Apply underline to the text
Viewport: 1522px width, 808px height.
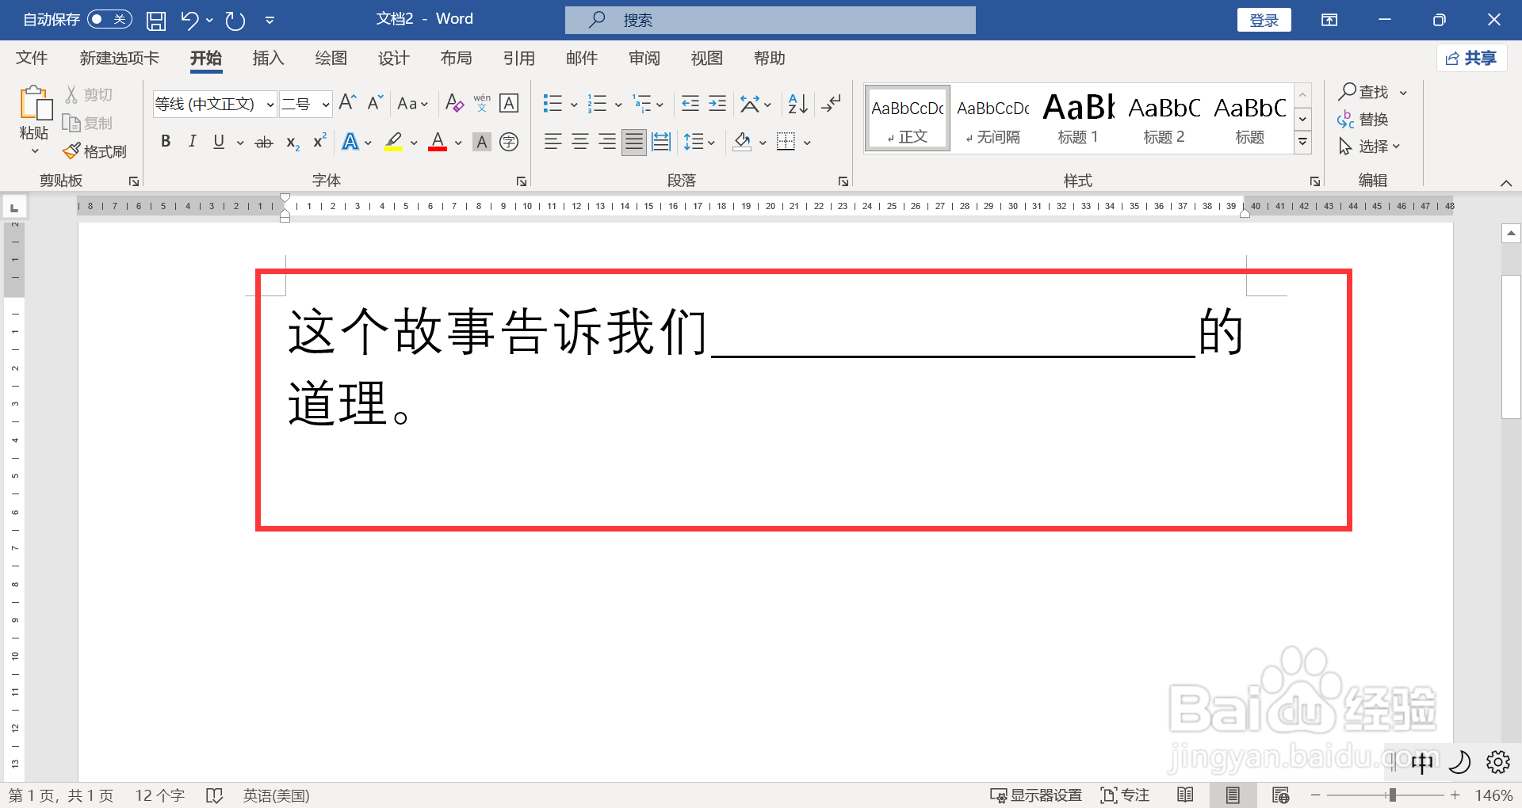[218, 142]
